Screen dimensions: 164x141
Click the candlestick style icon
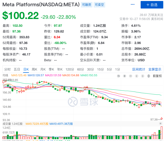point(148,76)
